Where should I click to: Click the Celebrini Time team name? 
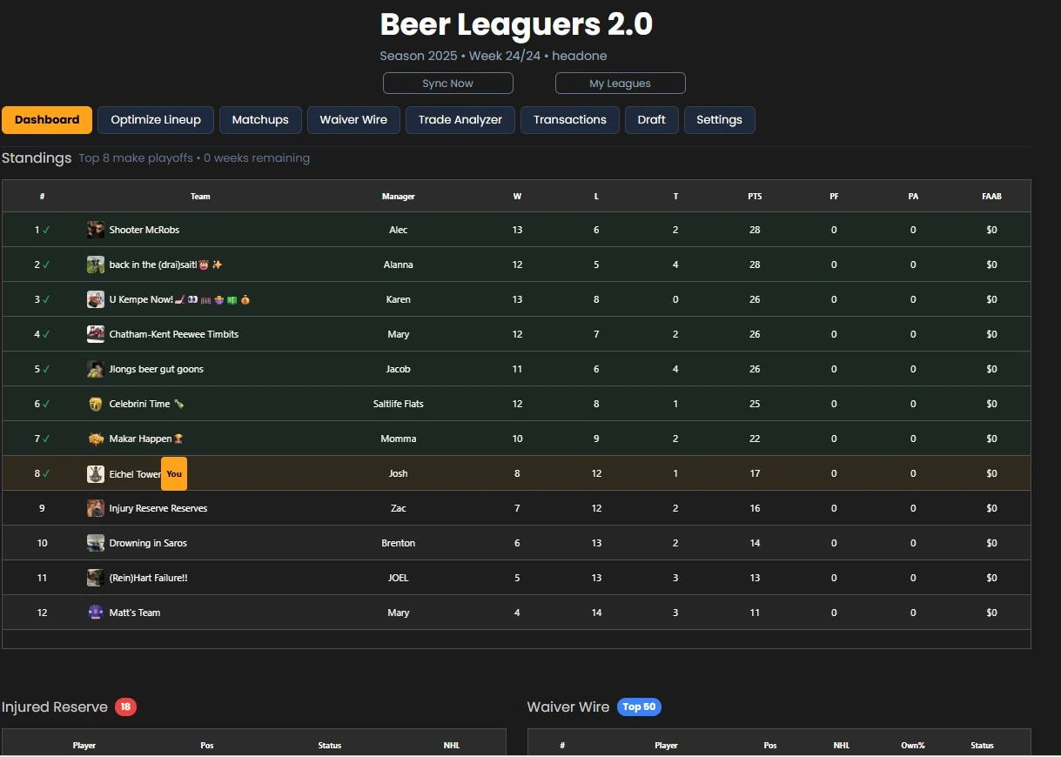pyautogui.click(x=139, y=404)
